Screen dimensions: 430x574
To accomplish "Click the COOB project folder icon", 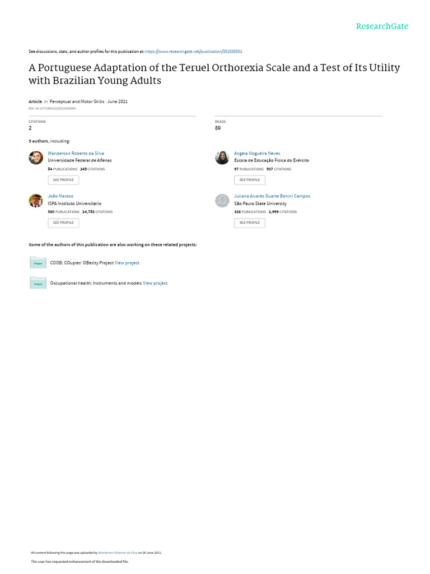I will (38, 262).
